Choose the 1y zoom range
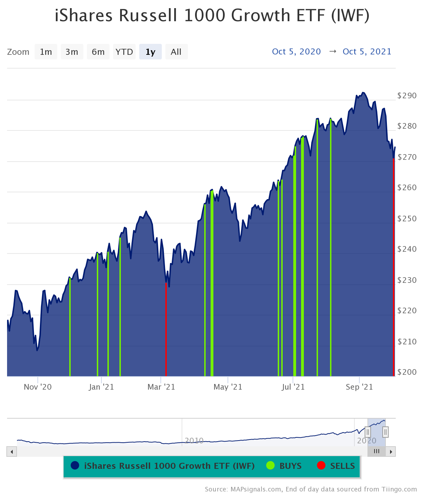 coord(151,52)
